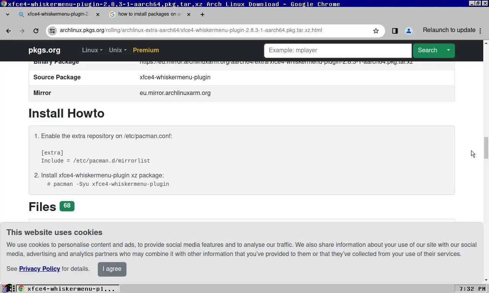Switch to 'how to install packages' tab
This screenshot has width=489, height=293.
[x=150, y=14]
